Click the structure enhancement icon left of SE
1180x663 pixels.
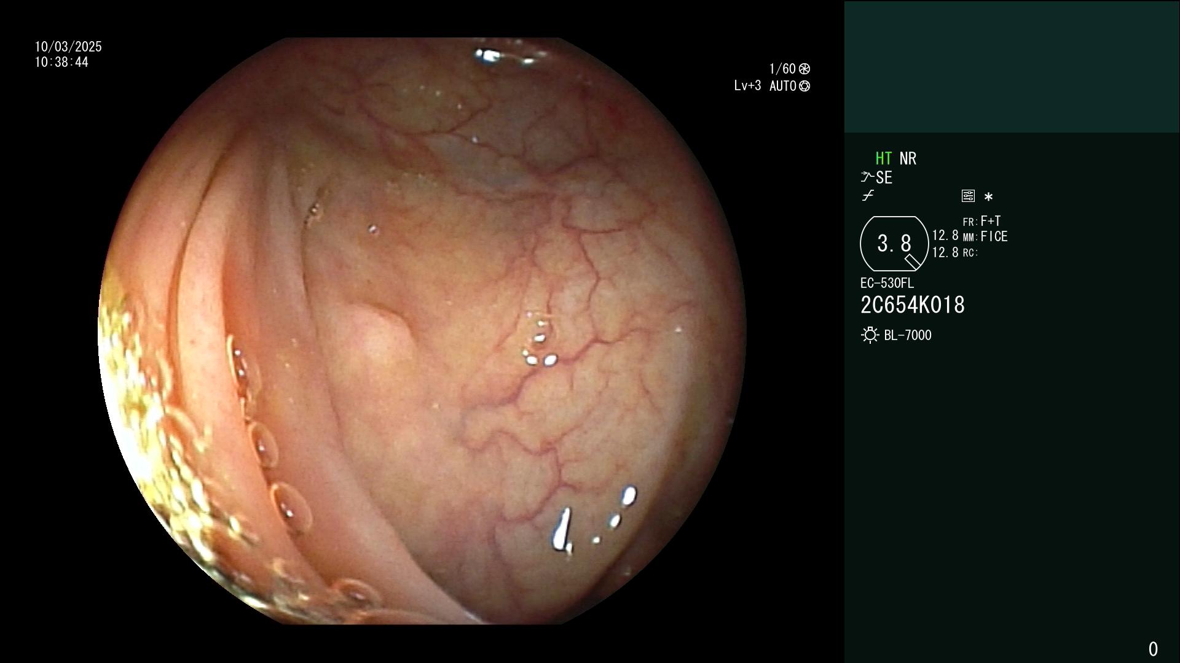pyautogui.click(x=867, y=177)
